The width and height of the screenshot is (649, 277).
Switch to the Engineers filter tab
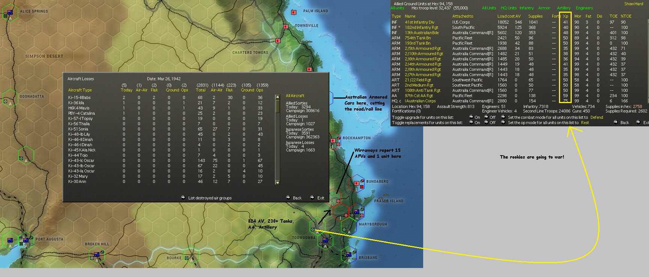[x=584, y=8]
